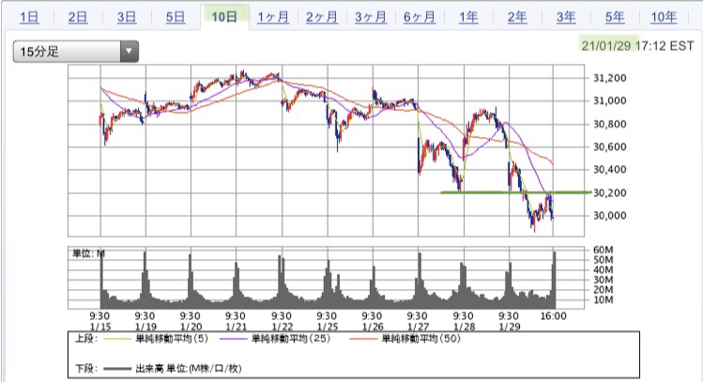Click the 30,400 price axis label
This screenshot has width=703, height=382.
(609, 170)
